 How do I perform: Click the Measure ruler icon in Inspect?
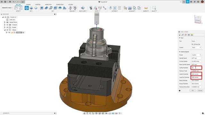(146, 8)
